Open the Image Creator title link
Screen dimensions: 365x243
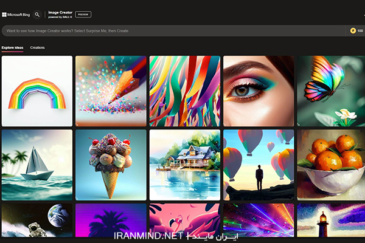click(60, 15)
